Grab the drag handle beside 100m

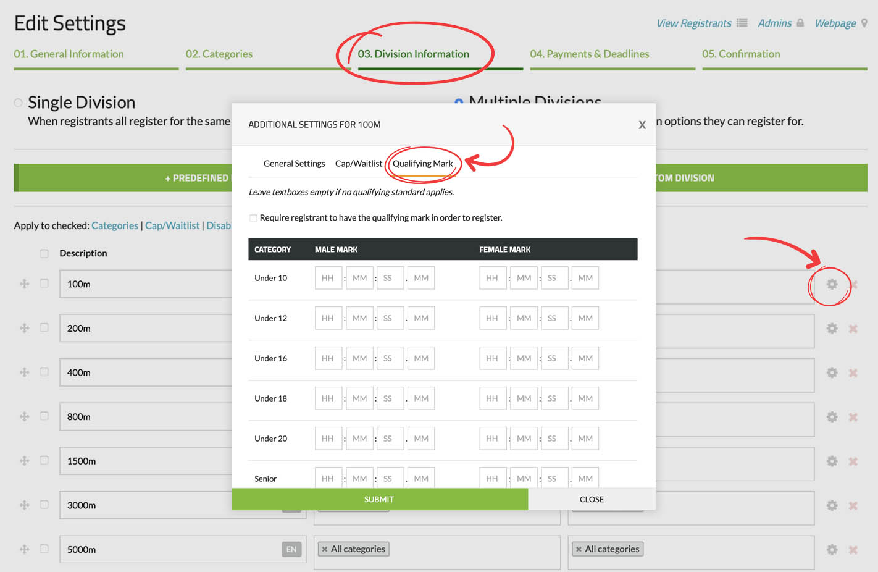tap(25, 284)
